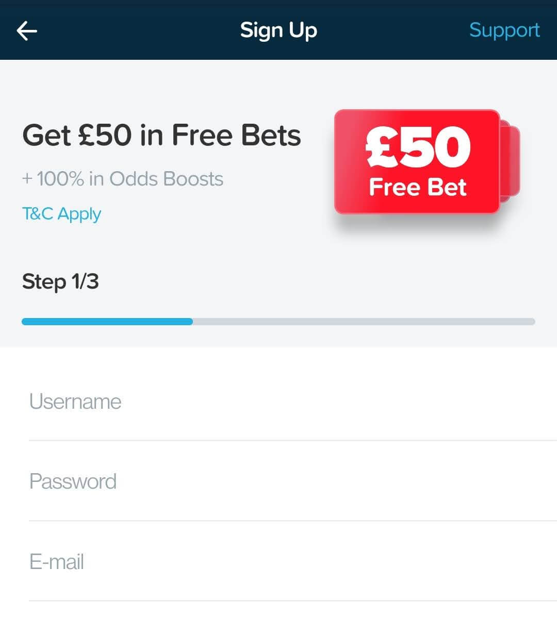The height and width of the screenshot is (635, 557).
Task: Focus the Password input field
Action: (293, 481)
